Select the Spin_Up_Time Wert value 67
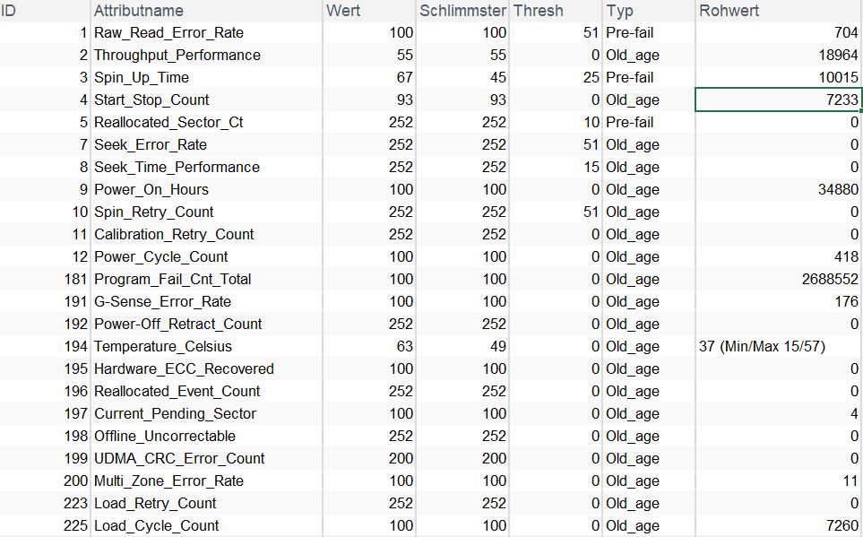Viewport: 863px width, 537px height. tap(404, 78)
